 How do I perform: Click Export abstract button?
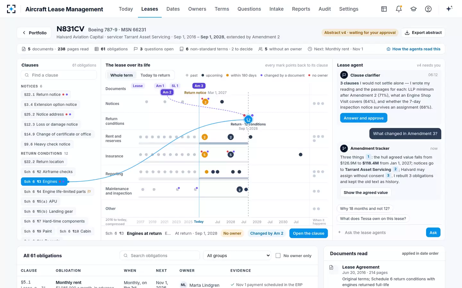(423, 33)
